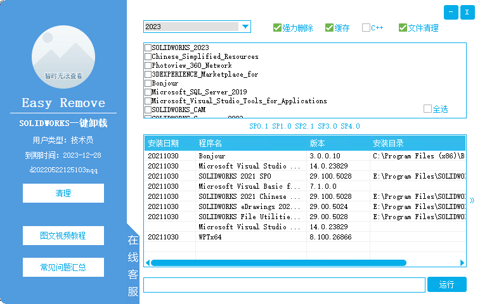Expand the side panel double-chevron arrow
The image size is (480, 304).
471,201
